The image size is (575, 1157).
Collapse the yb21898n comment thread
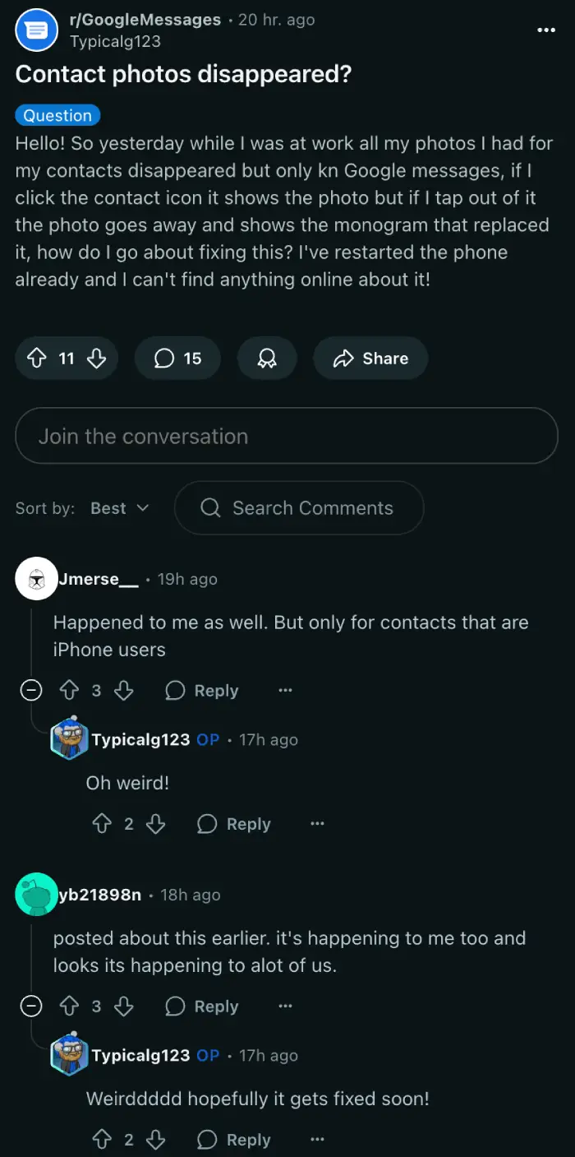(31, 1007)
